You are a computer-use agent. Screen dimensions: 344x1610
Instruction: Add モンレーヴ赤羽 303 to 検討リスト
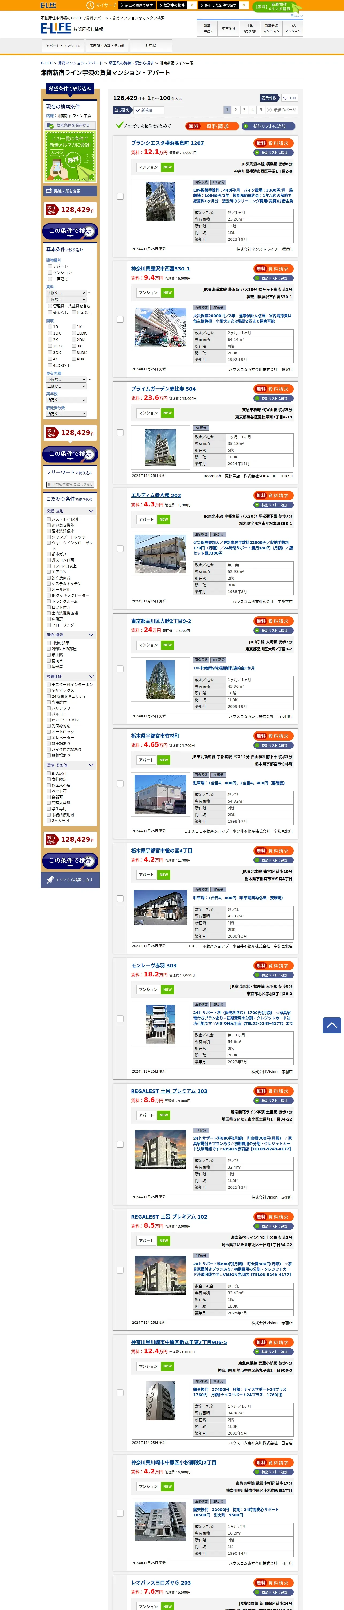click(274, 975)
